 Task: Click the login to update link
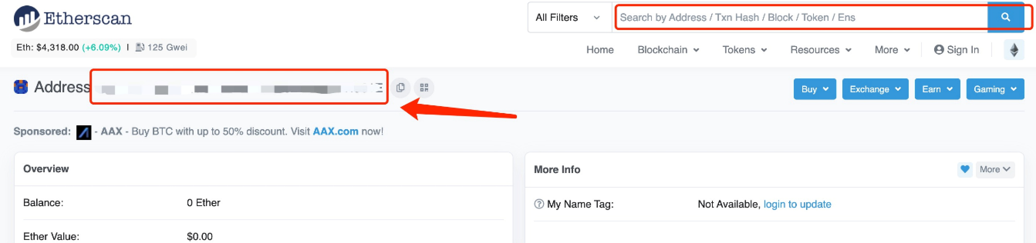click(797, 204)
